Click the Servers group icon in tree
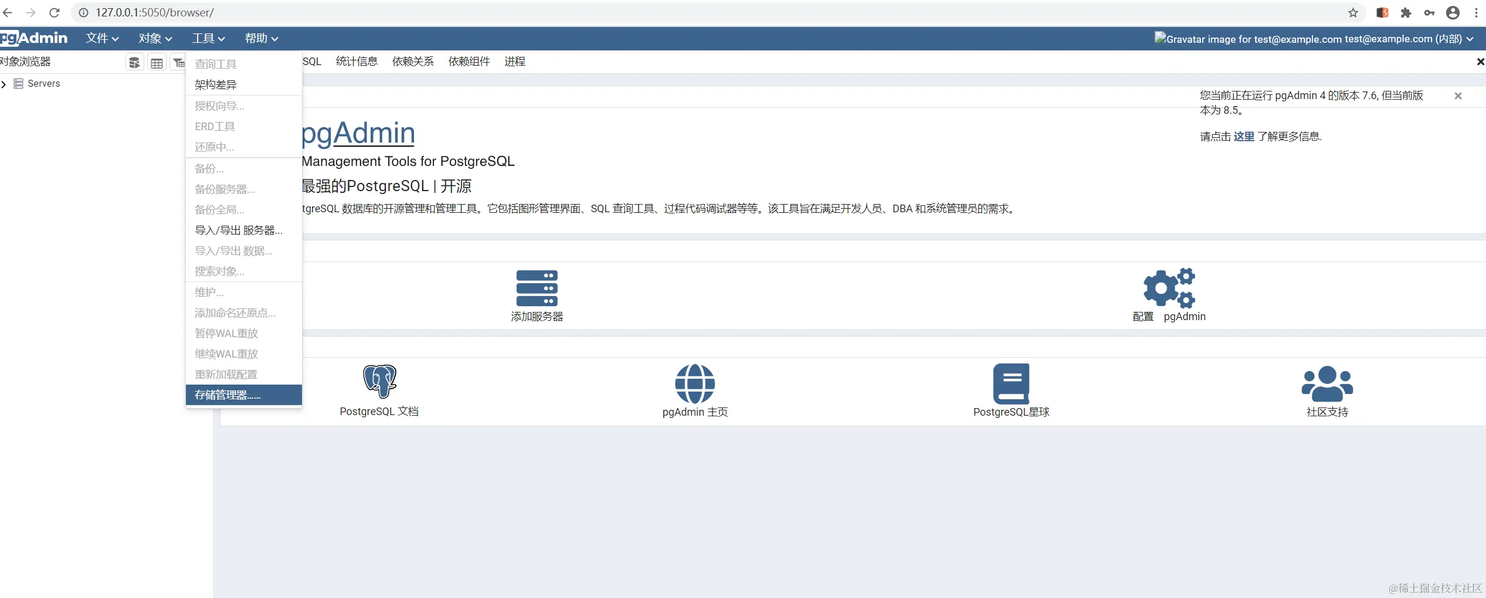1486x598 pixels. click(18, 84)
